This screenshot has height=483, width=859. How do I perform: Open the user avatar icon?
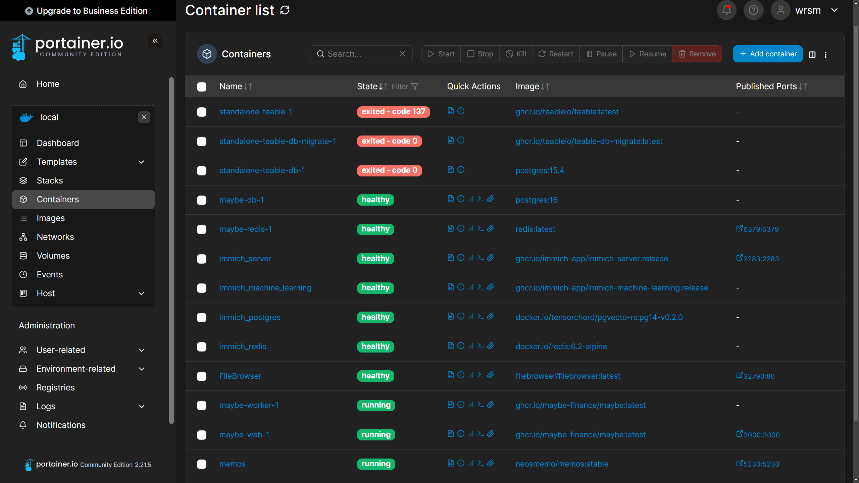point(780,10)
